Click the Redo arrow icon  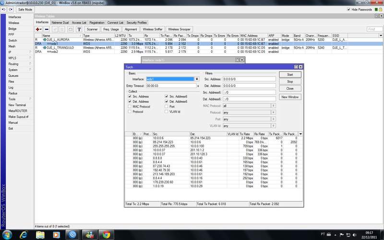(x=11, y=10)
